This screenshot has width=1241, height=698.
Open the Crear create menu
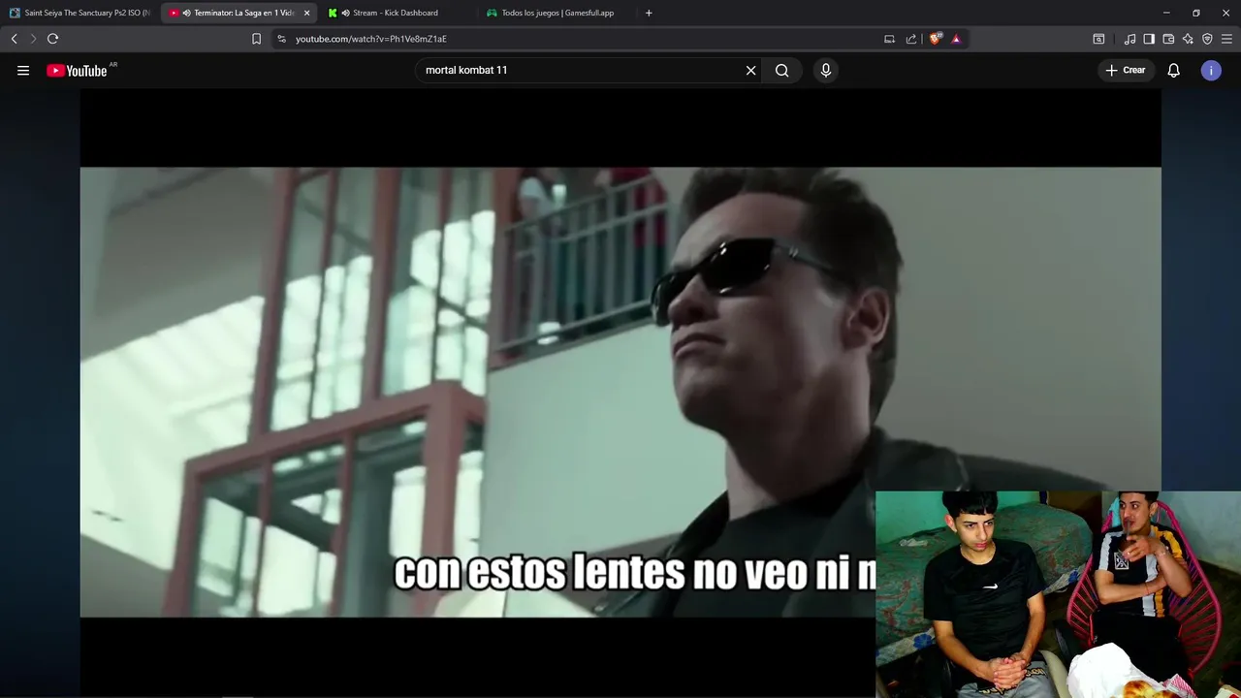coord(1127,70)
